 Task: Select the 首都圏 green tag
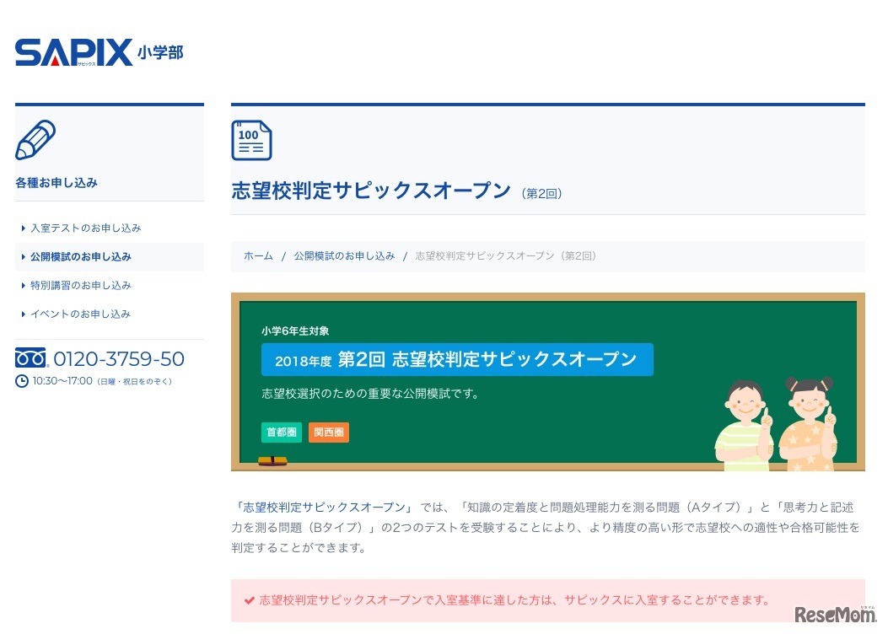tap(282, 433)
